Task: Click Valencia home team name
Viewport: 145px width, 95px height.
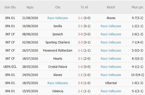Action: 58,91
